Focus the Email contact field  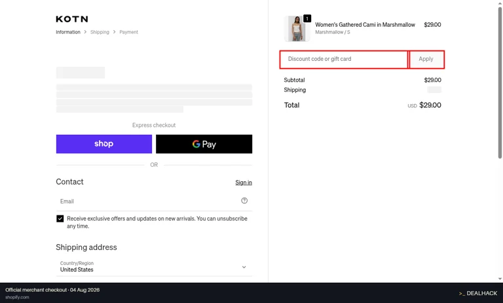pos(154,202)
